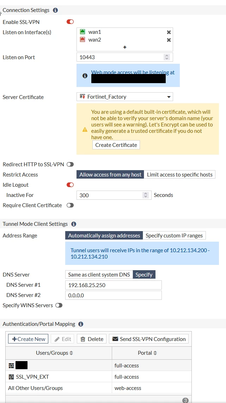Disable the Enable SSL-VPN toggle
The height and width of the screenshot is (403, 226).
point(70,22)
